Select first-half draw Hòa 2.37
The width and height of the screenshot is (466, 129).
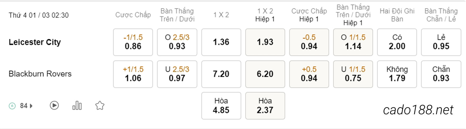[x=265, y=106]
